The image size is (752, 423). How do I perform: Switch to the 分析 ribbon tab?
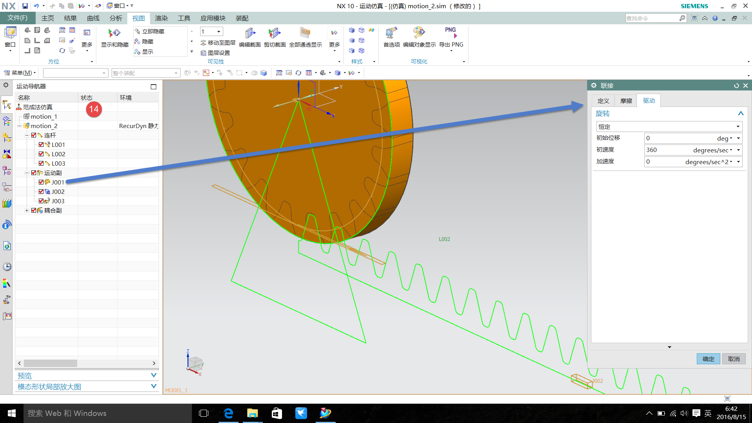pyautogui.click(x=116, y=18)
